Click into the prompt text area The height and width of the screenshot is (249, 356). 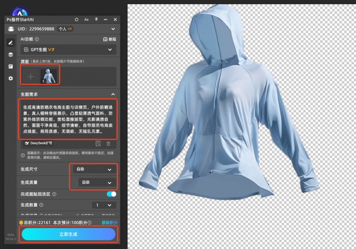68,119
